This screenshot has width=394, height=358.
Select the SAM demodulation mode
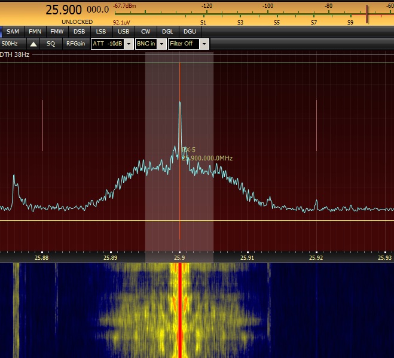(x=13, y=32)
